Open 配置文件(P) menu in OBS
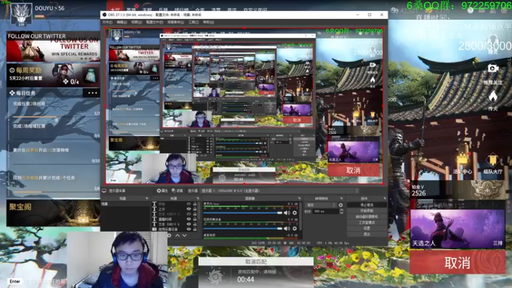The height and width of the screenshot is (288, 512). 154,22
